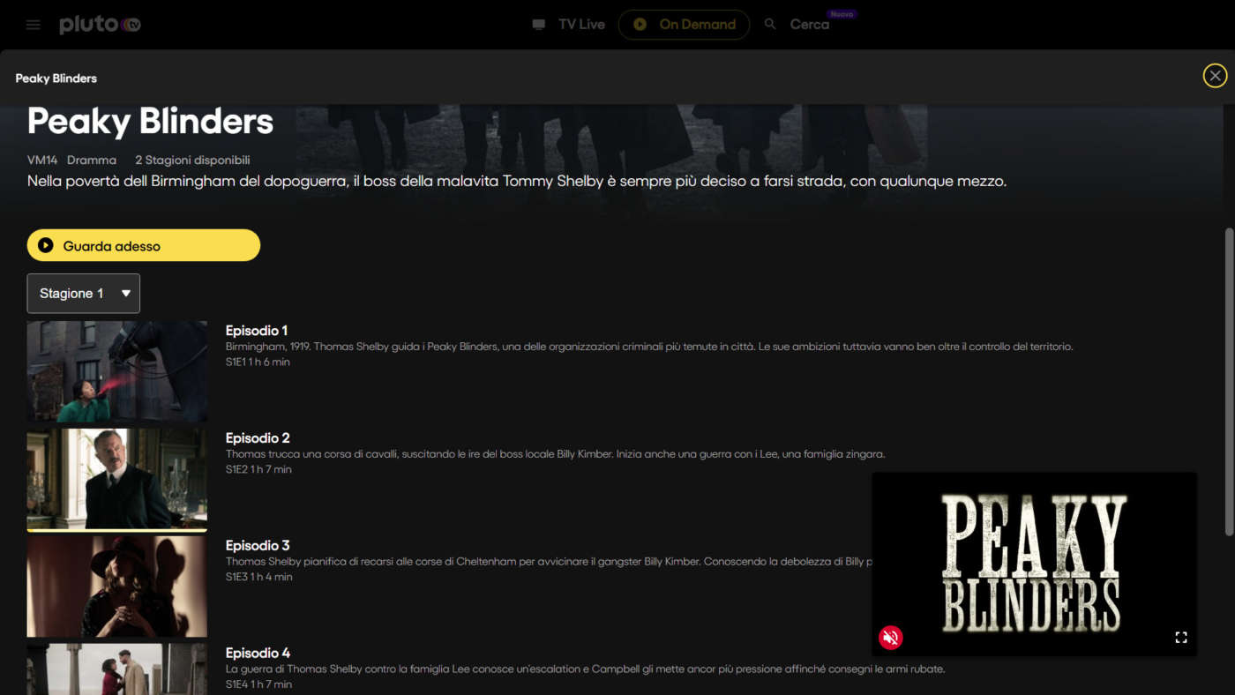Click the TV Live screen icon
1235x695 pixels.
point(538,24)
